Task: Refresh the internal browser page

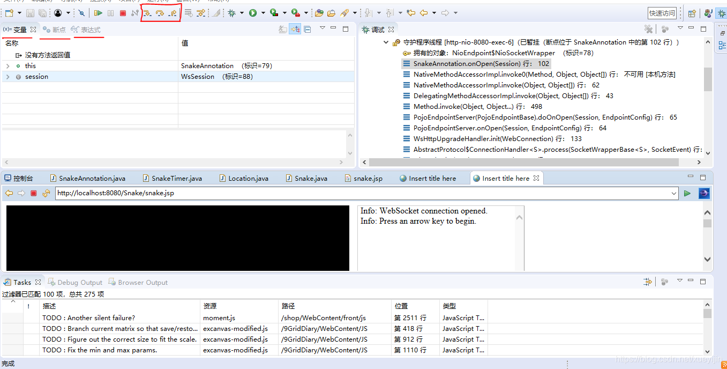Action: click(47, 193)
